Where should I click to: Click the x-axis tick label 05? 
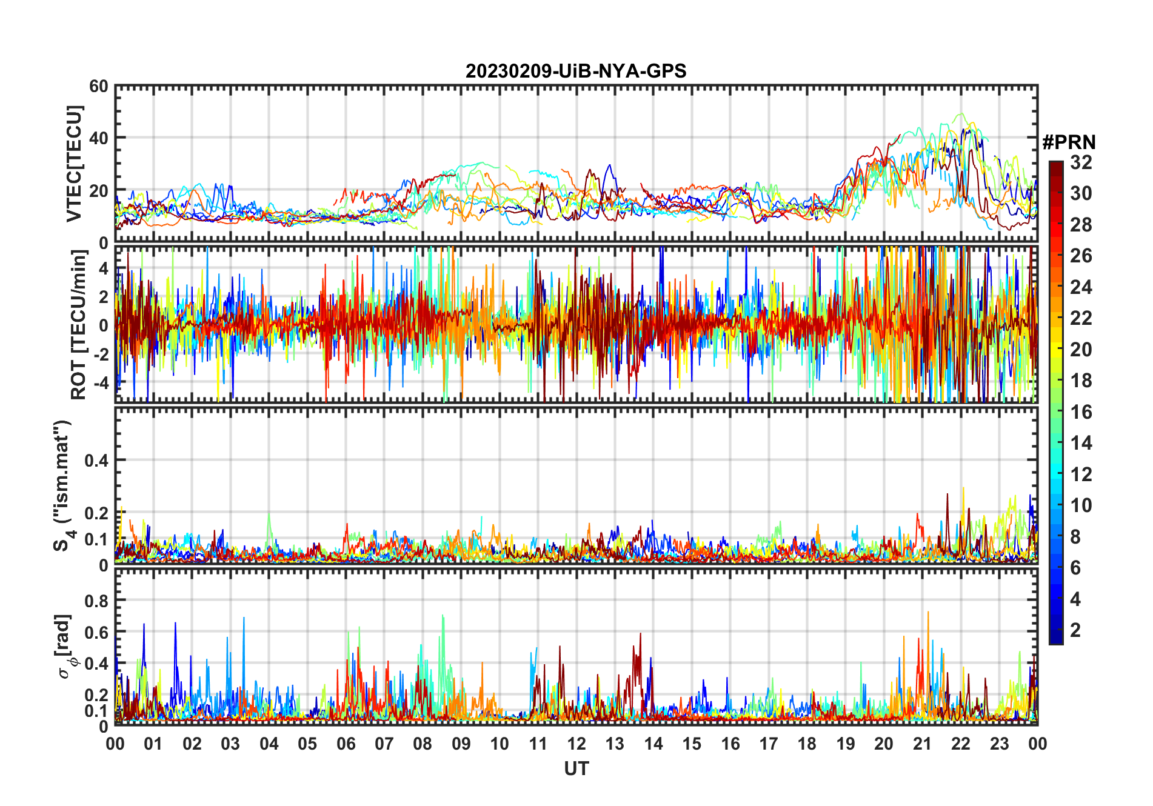(307, 744)
